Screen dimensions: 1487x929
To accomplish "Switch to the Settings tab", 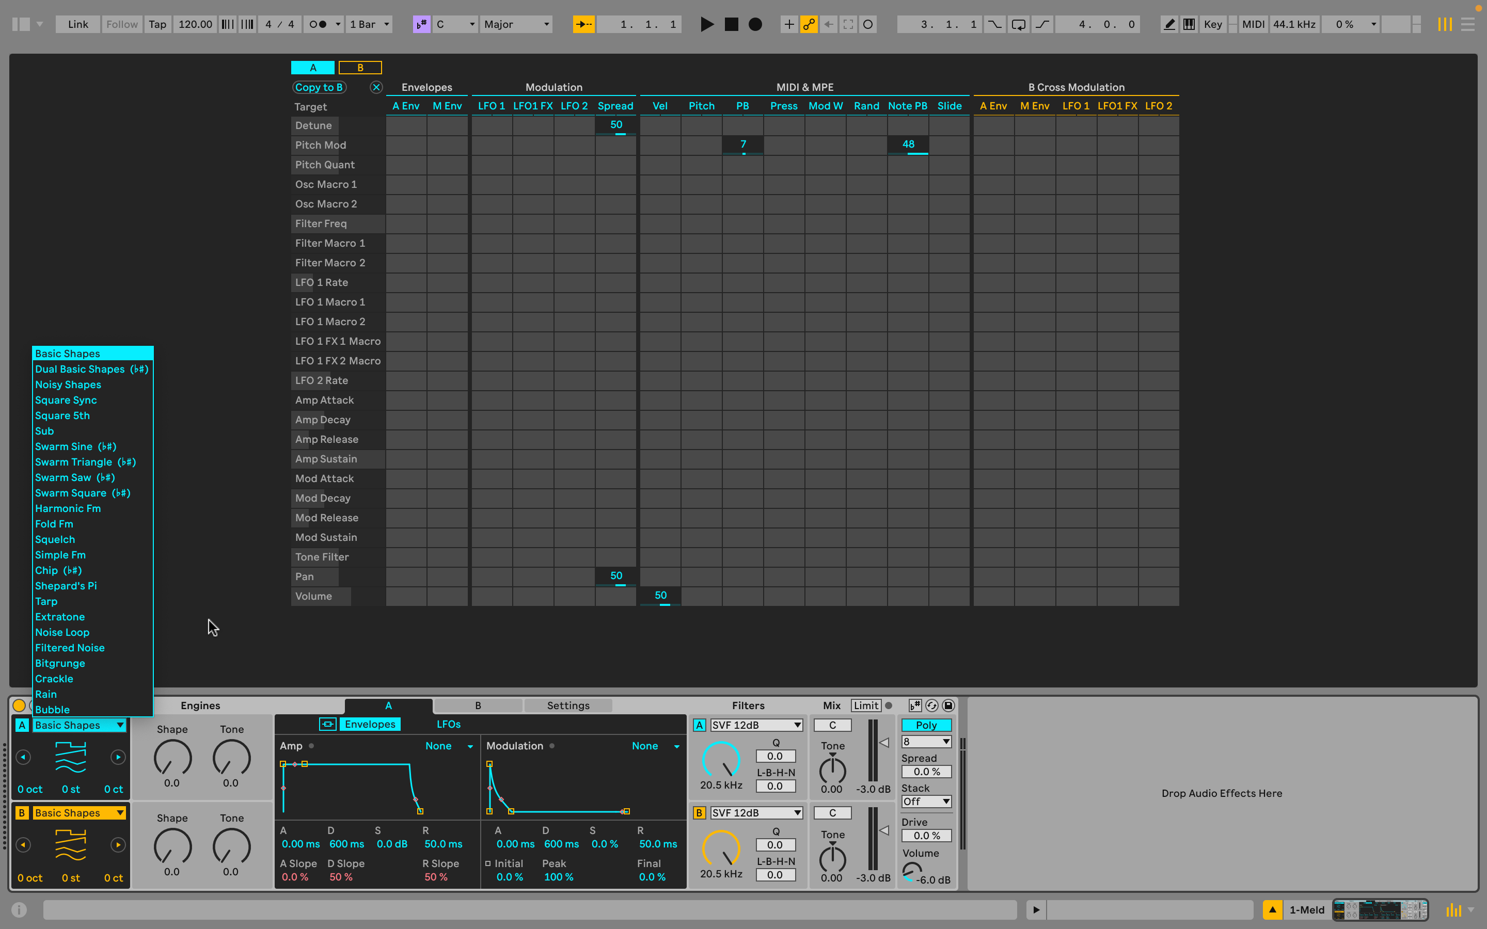I will pos(568,706).
